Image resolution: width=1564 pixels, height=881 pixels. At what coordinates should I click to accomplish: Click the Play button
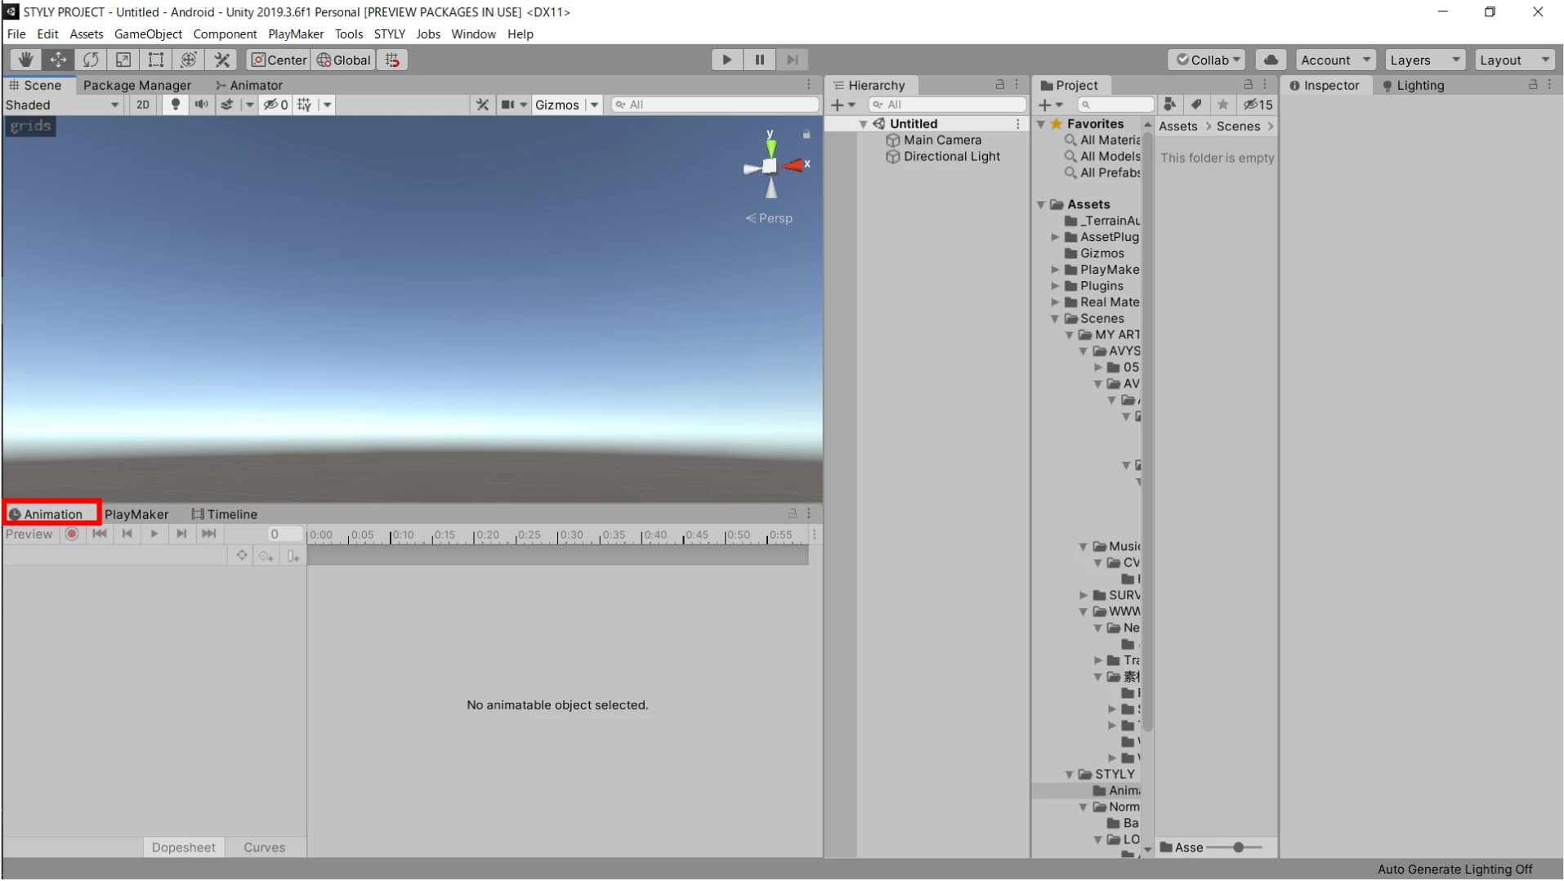726,60
